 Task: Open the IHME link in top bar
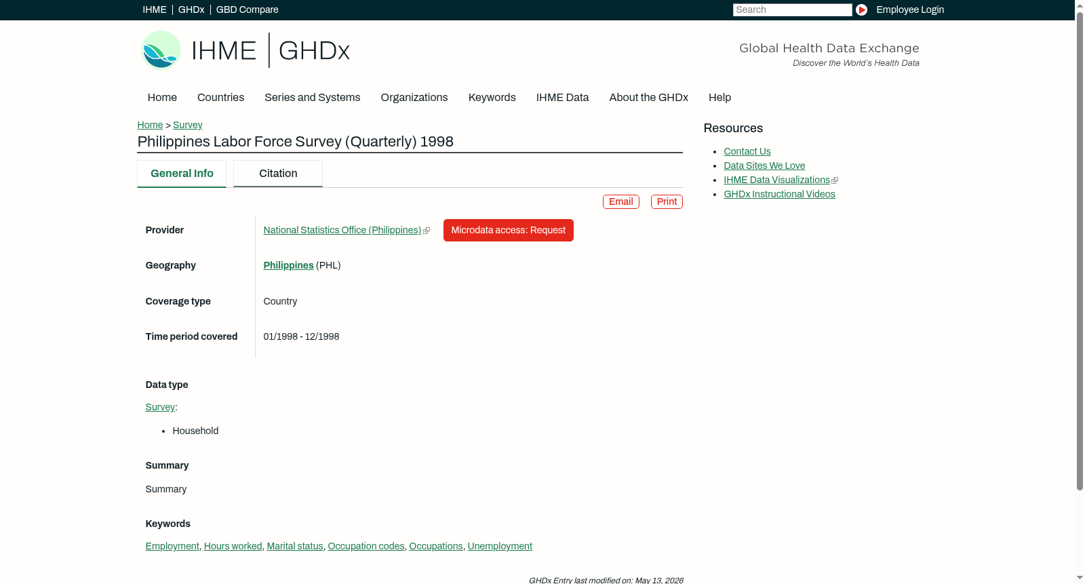[155, 9]
